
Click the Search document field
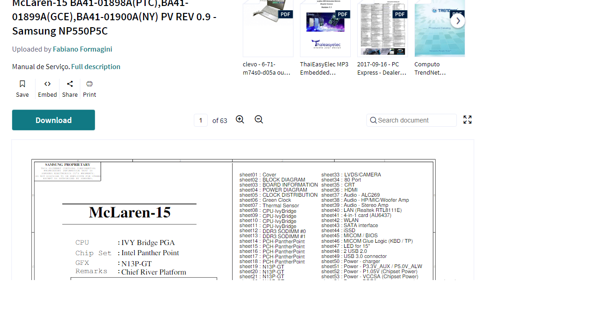(412, 120)
